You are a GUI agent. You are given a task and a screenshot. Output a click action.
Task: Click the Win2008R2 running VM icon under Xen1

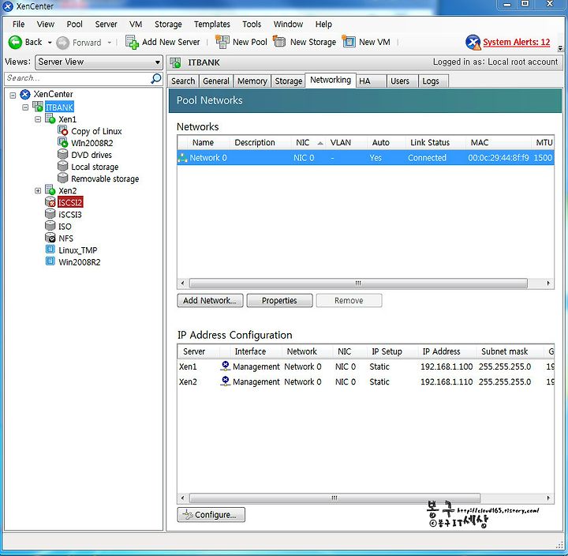62,142
